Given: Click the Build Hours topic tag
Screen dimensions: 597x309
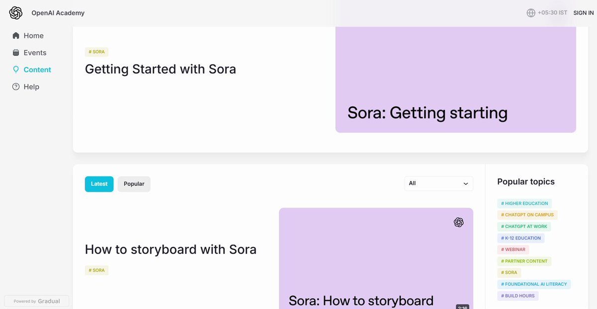Looking at the screenshot, I should click(x=518, y=296).
